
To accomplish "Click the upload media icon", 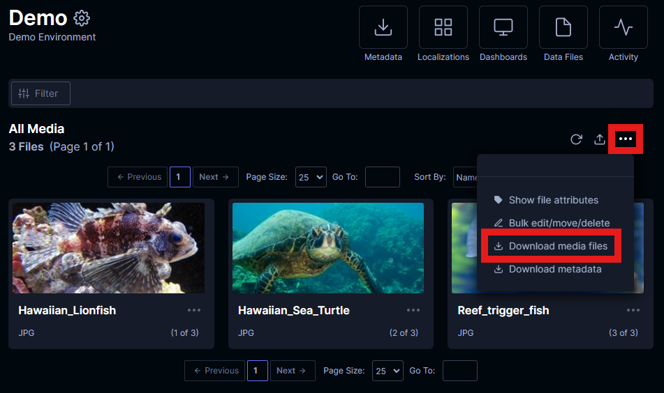I will click(x=600, y=139).
